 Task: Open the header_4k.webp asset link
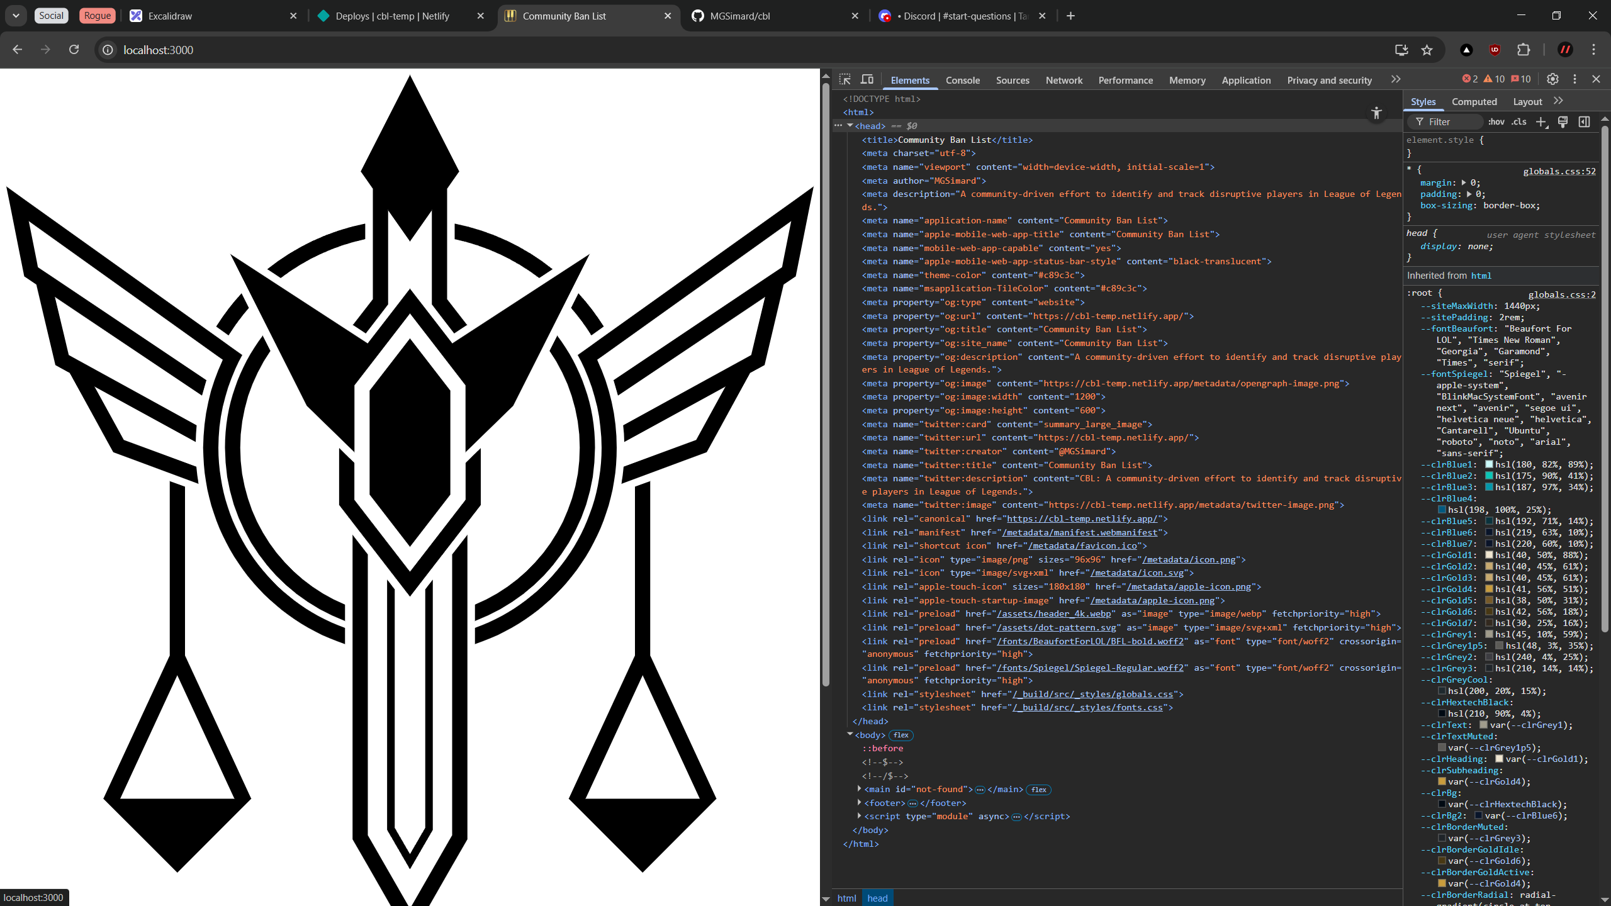1053,613
